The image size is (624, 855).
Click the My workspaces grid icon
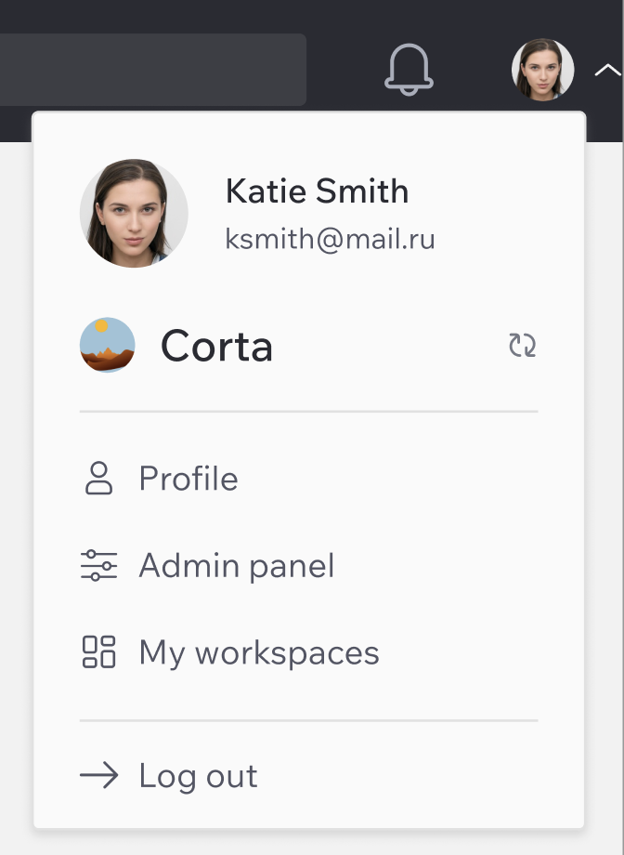99,652
